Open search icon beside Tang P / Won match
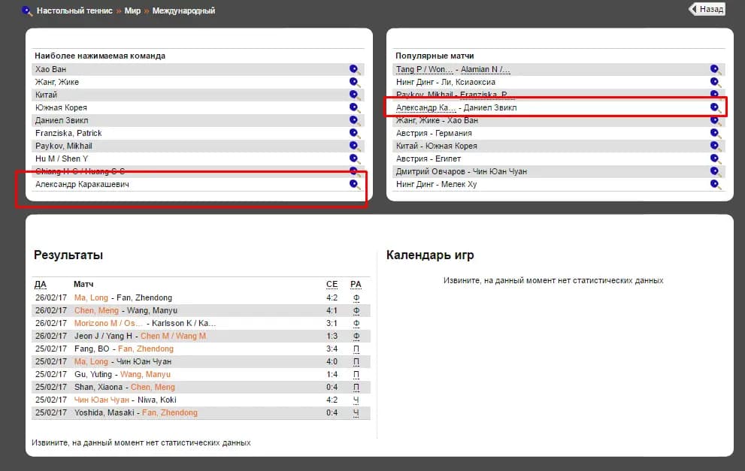The width and height of the screenshot is (745, 471). (x=716, y=69)
